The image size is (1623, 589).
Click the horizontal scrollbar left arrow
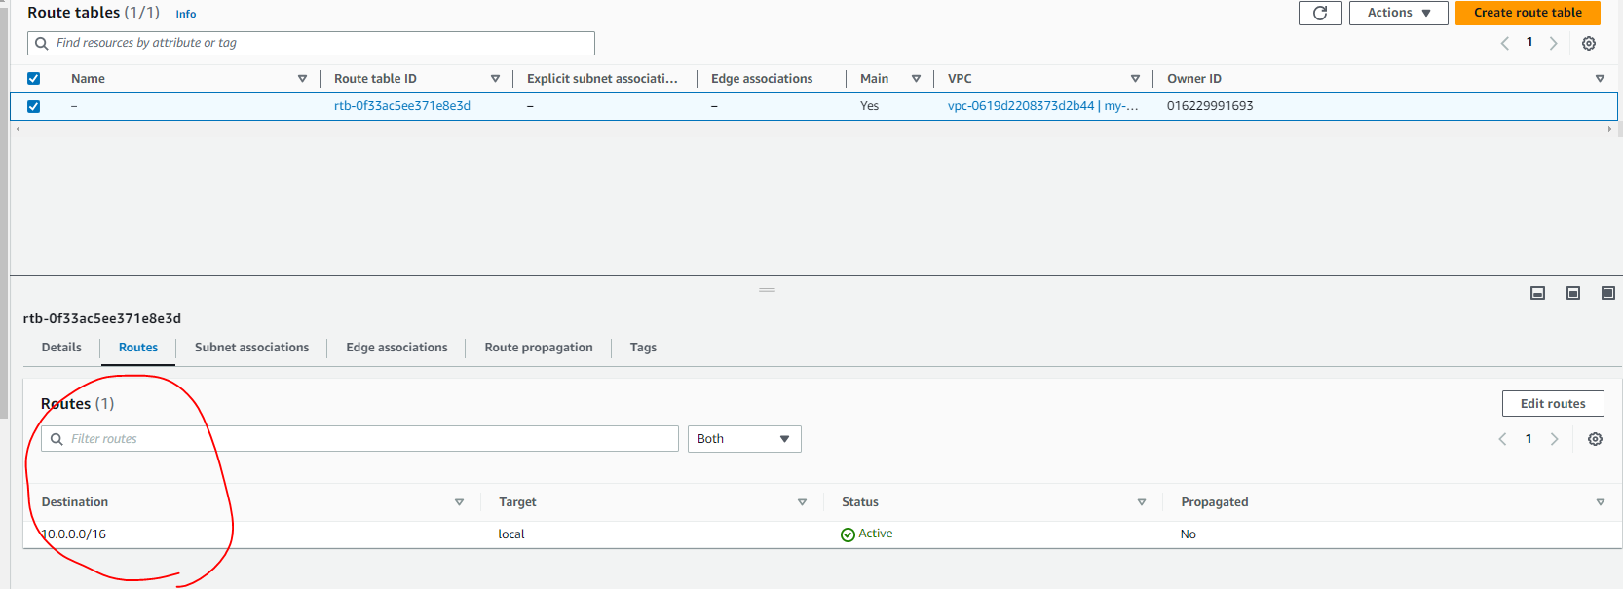pyautogui.click(x=18, y=129)
